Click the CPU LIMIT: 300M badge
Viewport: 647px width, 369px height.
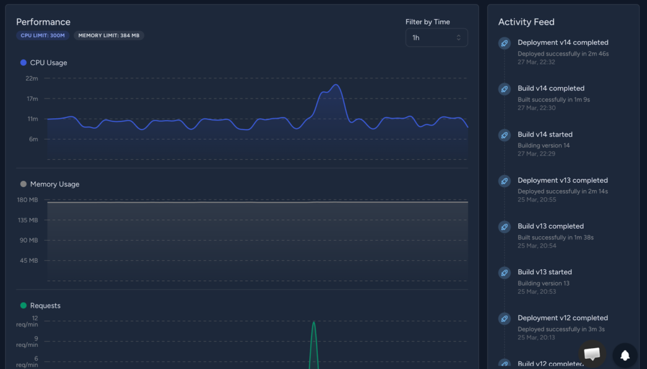42,35
